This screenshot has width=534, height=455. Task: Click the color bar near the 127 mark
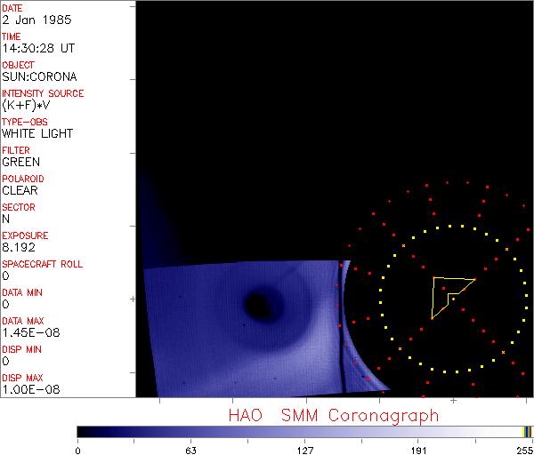click(x=304, y=431)
